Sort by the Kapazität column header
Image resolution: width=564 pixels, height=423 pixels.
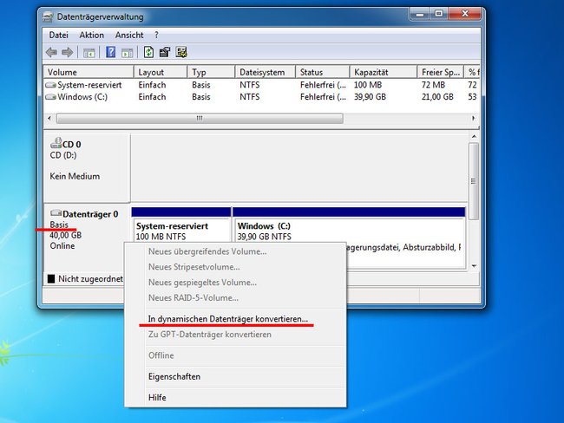[384, 72]
